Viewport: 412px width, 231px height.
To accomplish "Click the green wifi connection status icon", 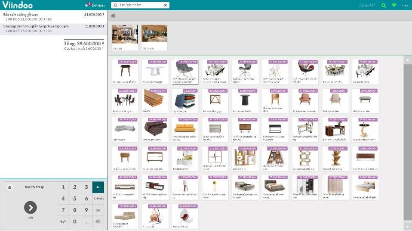I will 394,5.
